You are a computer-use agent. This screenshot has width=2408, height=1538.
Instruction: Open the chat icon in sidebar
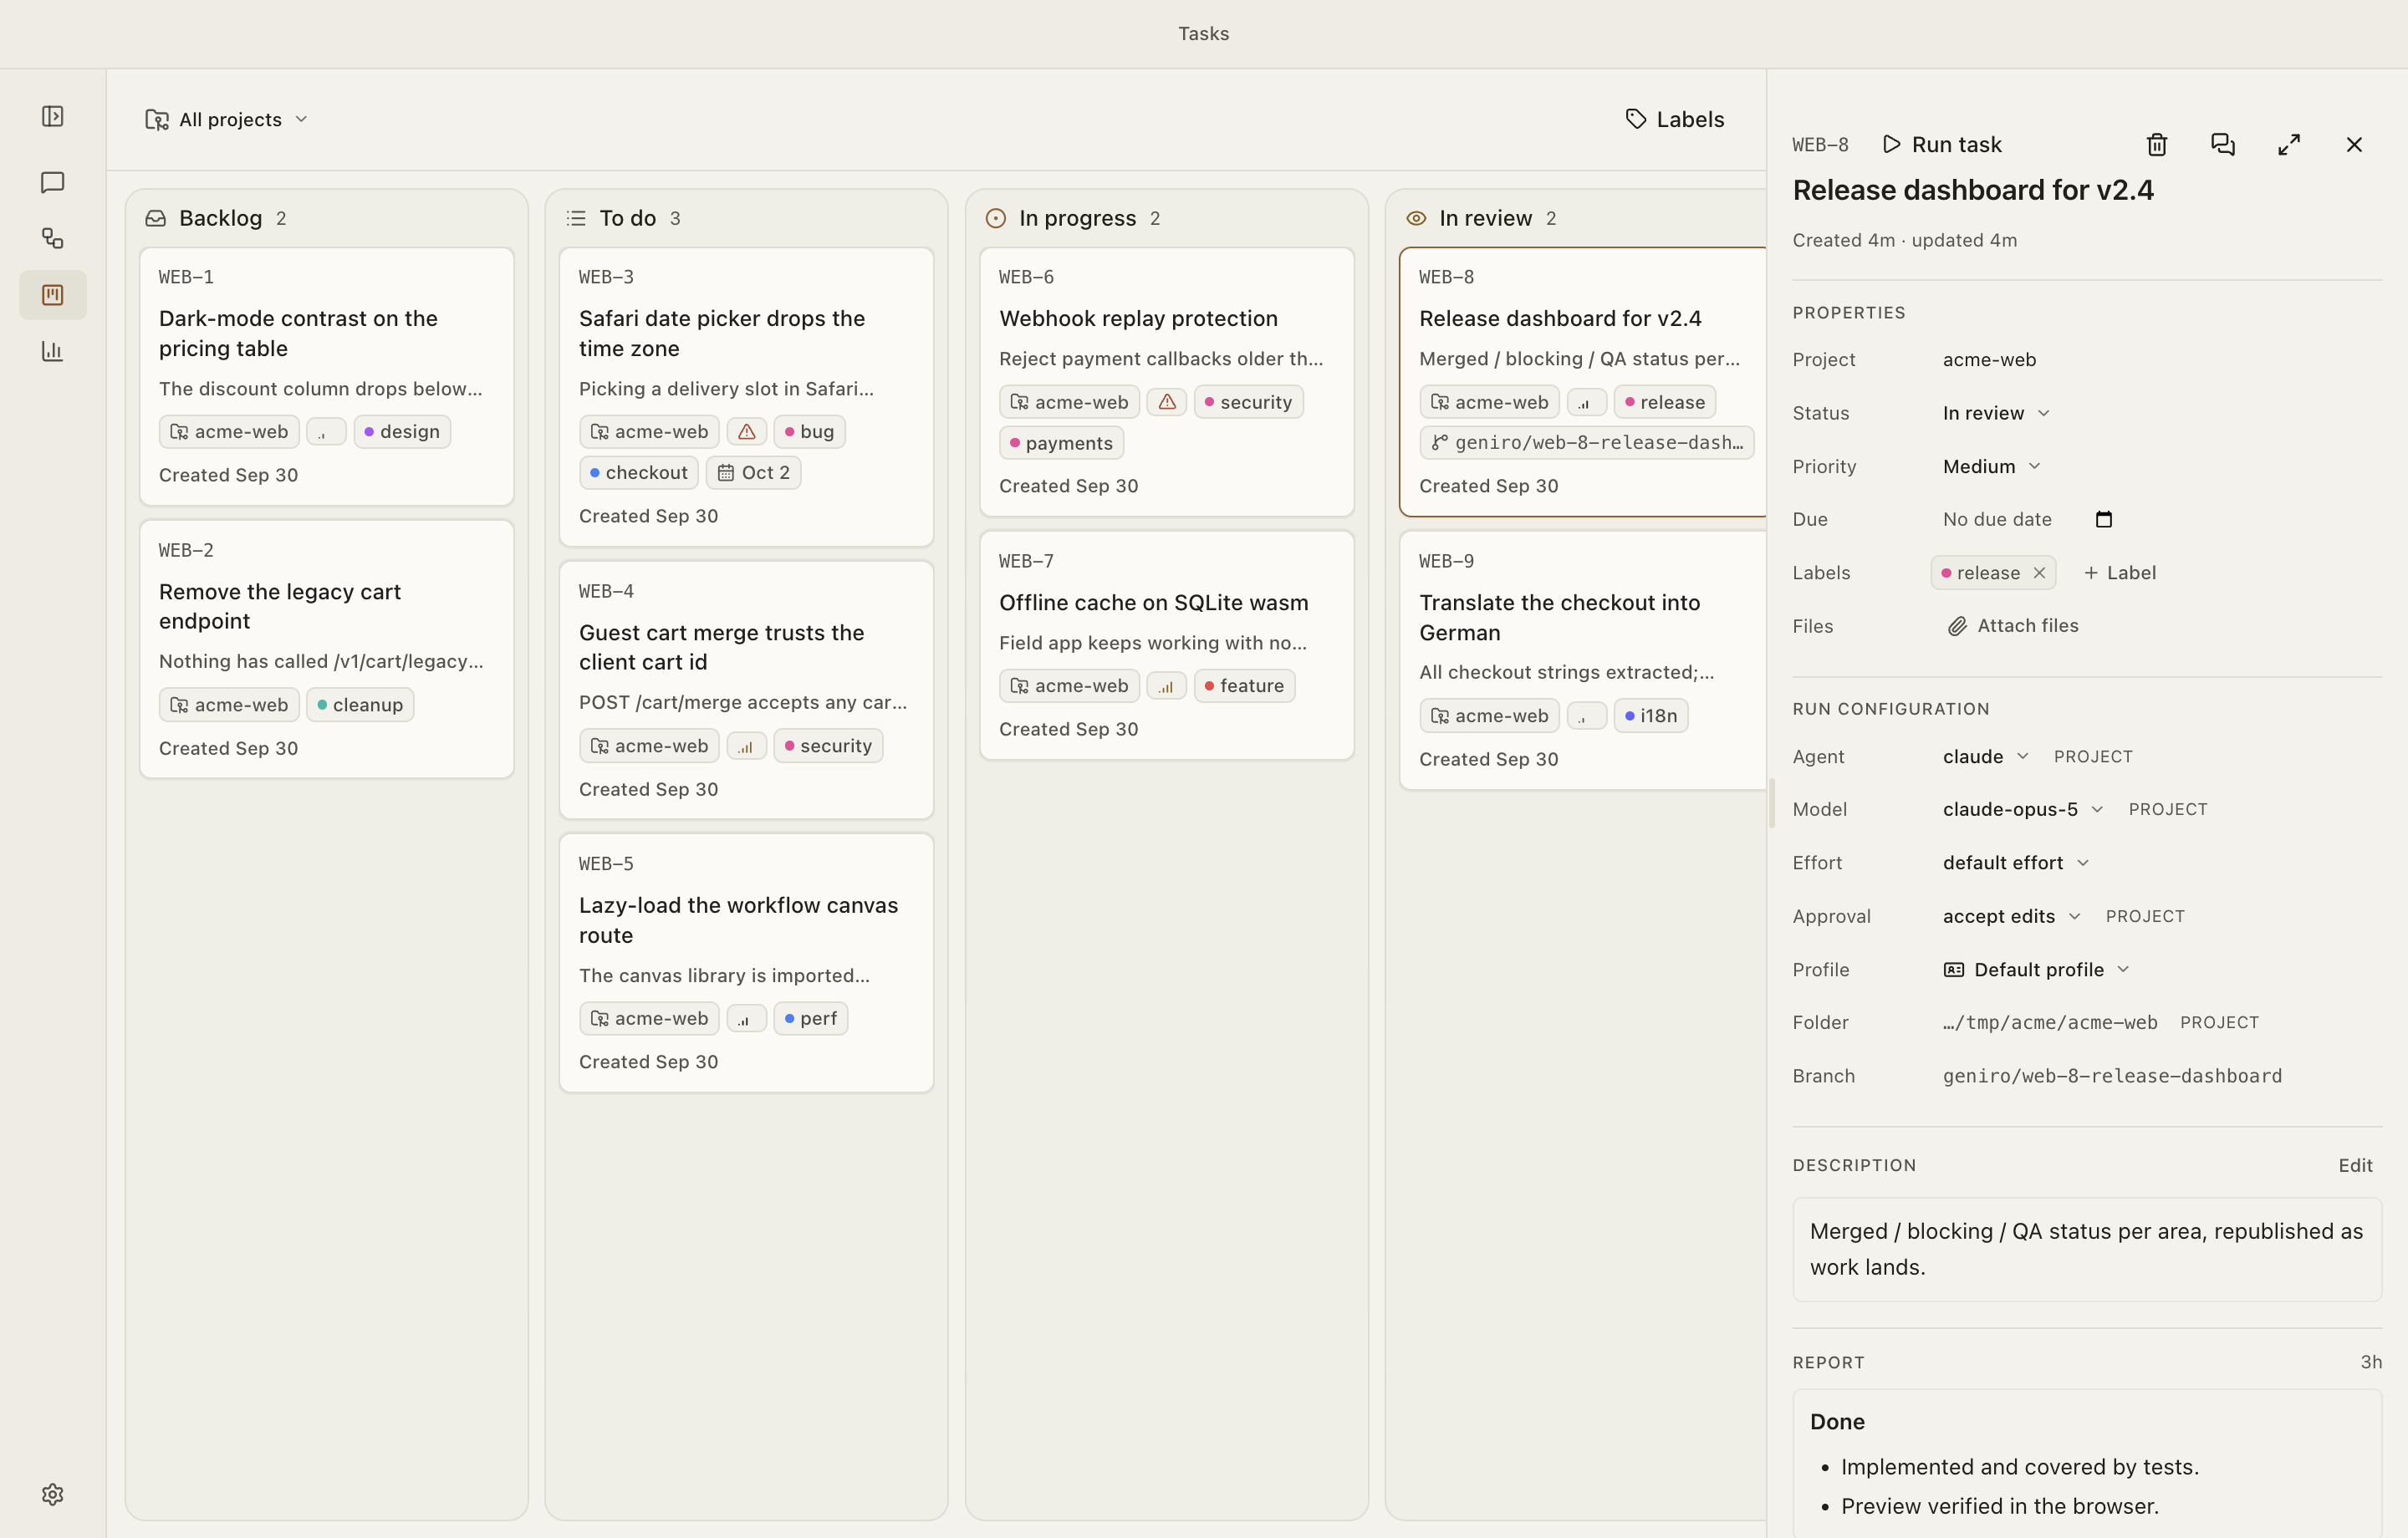(x=53, y=182)
